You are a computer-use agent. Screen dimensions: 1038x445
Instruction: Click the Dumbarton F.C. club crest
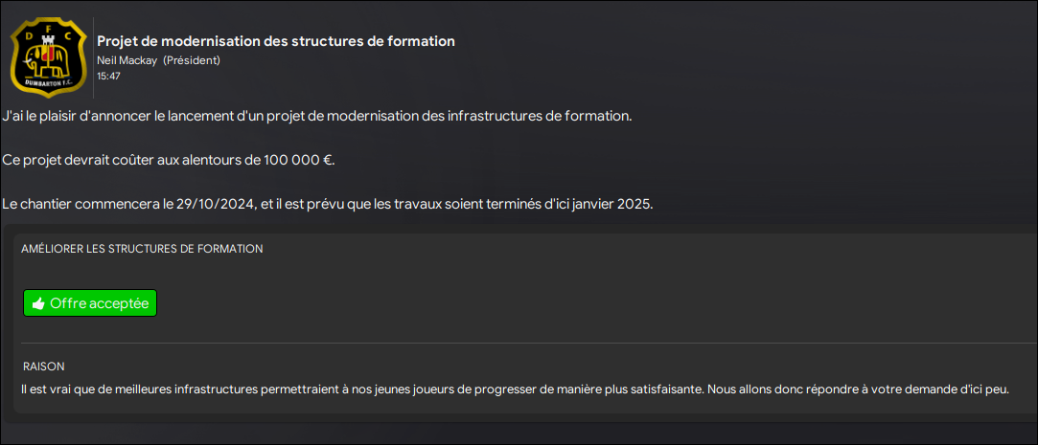point(48,58)
